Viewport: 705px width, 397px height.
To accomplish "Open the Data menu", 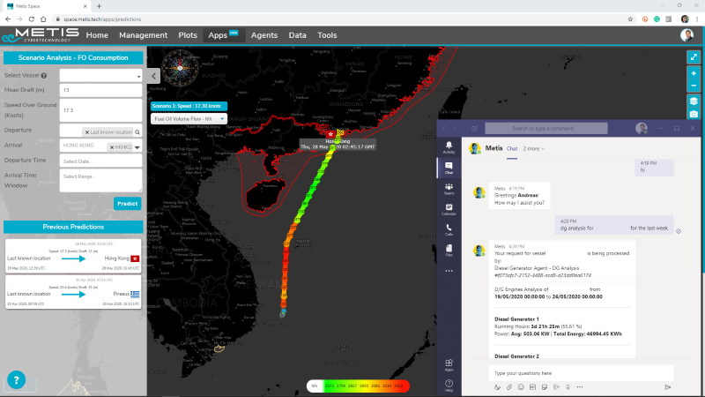I will [x=297, y=35].
